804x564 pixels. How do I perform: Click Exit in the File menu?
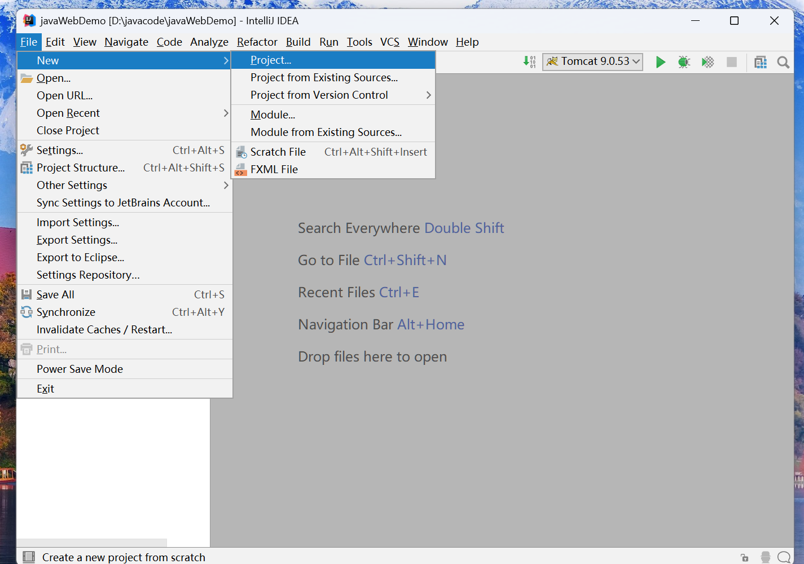point(125,389)
